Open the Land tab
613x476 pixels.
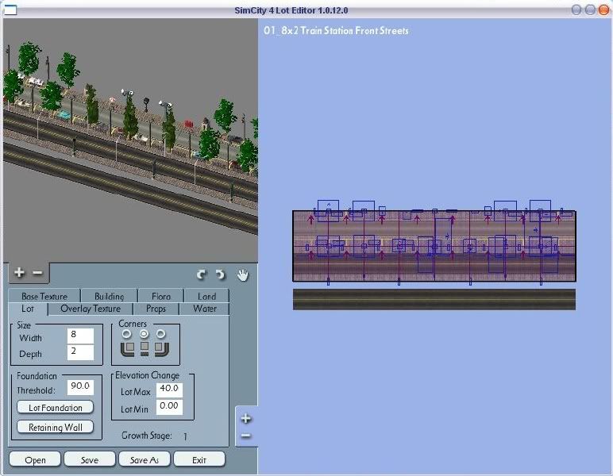206,296
